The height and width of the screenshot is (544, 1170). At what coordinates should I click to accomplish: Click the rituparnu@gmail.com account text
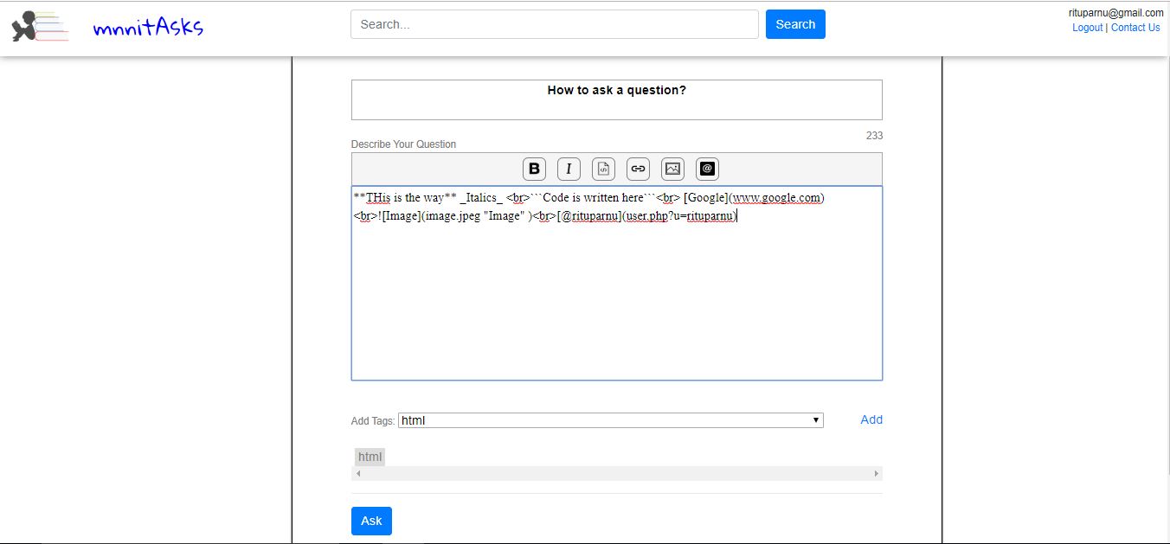[1115, 13]
